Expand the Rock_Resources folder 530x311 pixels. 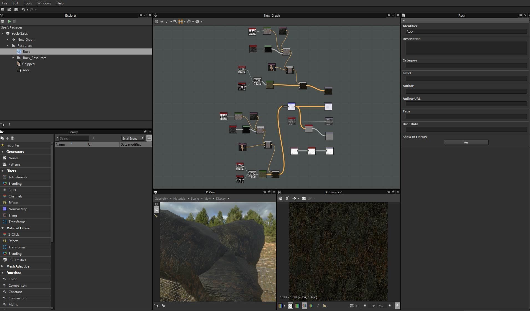coord(13,58)
